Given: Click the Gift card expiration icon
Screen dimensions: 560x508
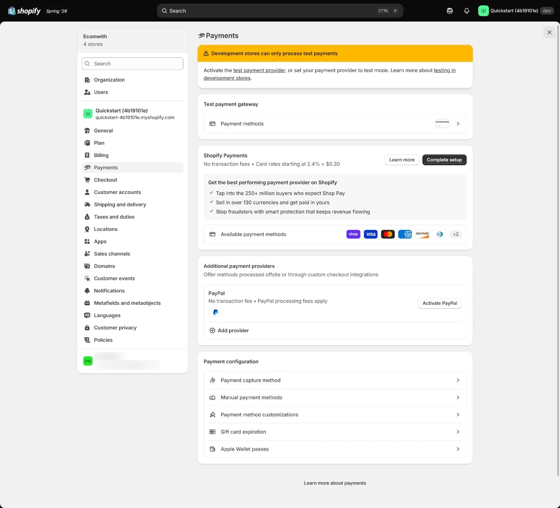Looking at the screenshot, I should (212, 432).
